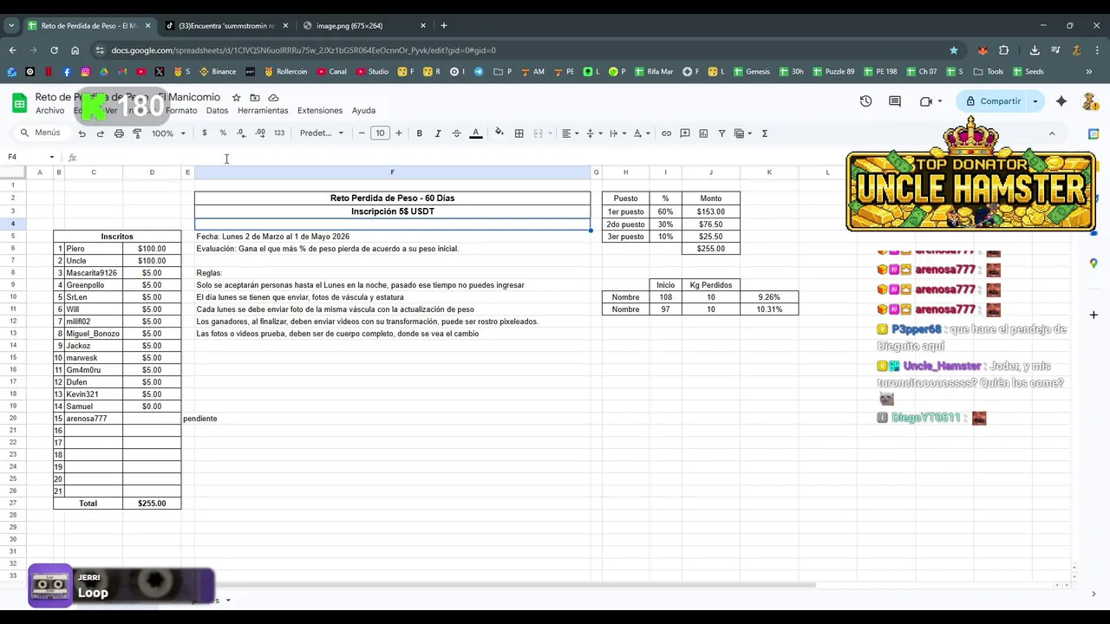Viewport: 1110px width, 624px height.
Task: Insert a chart
Action: click(x=703, y=133)
